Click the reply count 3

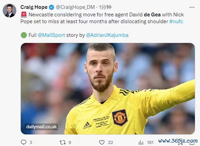coord(31,142)
